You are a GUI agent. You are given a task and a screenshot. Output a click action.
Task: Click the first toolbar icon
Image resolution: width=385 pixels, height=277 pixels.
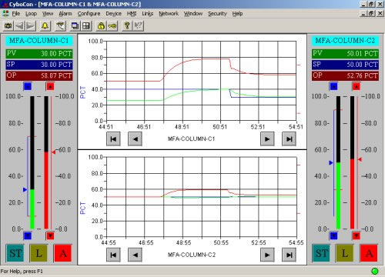8,25
